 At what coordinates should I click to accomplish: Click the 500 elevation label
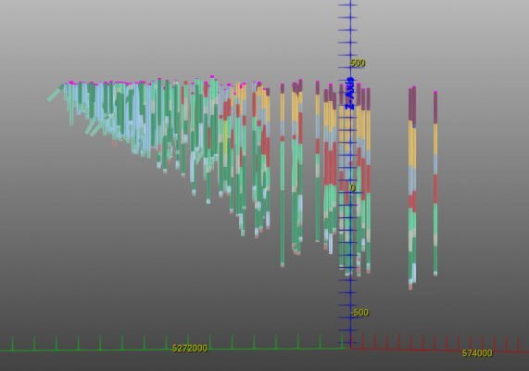tap(358, 63)
